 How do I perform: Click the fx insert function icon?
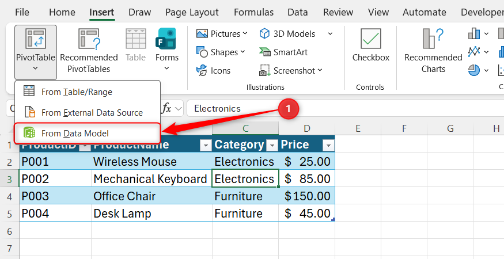click(166, 108)
